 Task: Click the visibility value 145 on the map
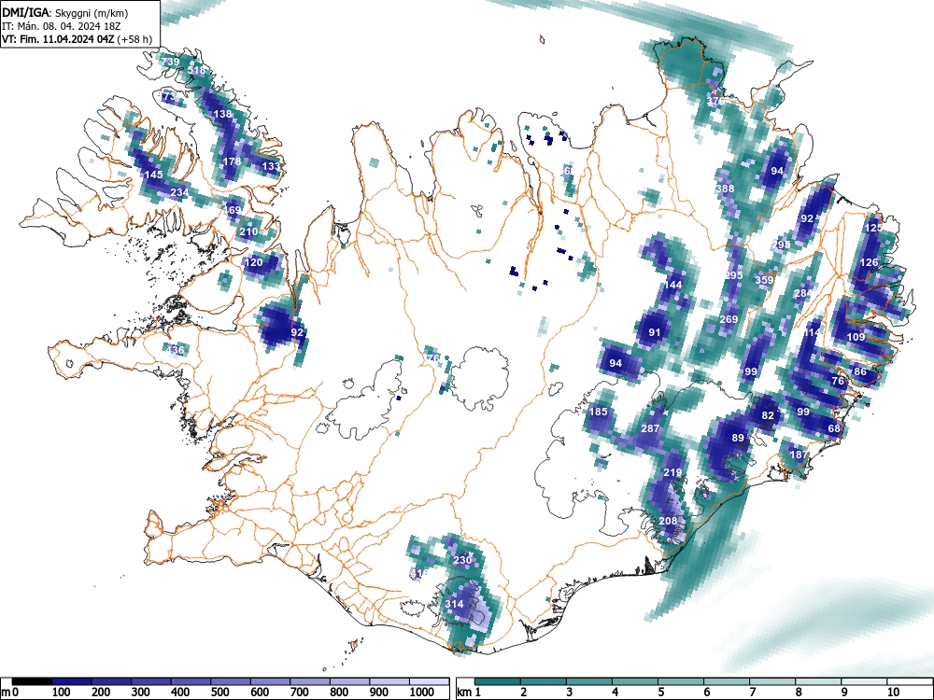[x=154, y=175]
